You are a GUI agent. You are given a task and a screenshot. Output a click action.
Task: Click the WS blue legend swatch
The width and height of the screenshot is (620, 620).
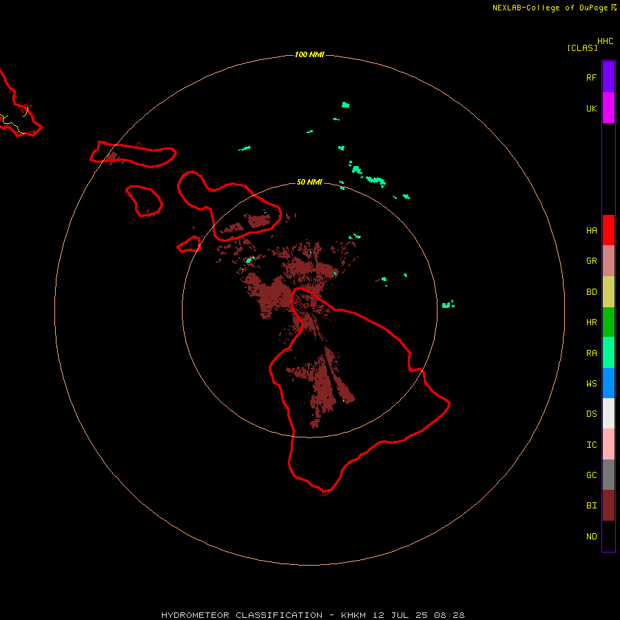point(608,383)
